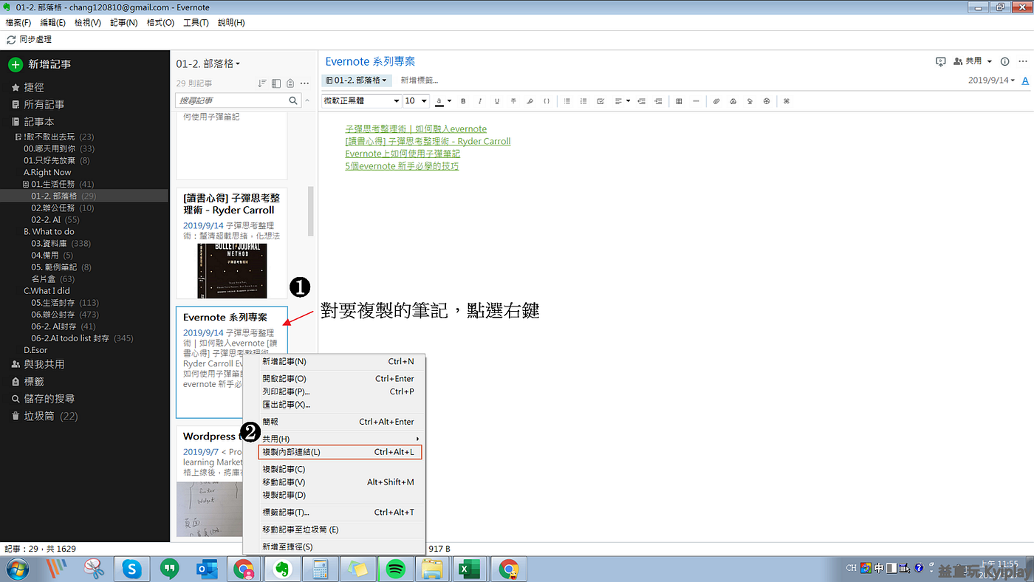Open the 工具(T) menu
Image resolution: width=1034 pixels, height=582 pixels.
point(196,23)
